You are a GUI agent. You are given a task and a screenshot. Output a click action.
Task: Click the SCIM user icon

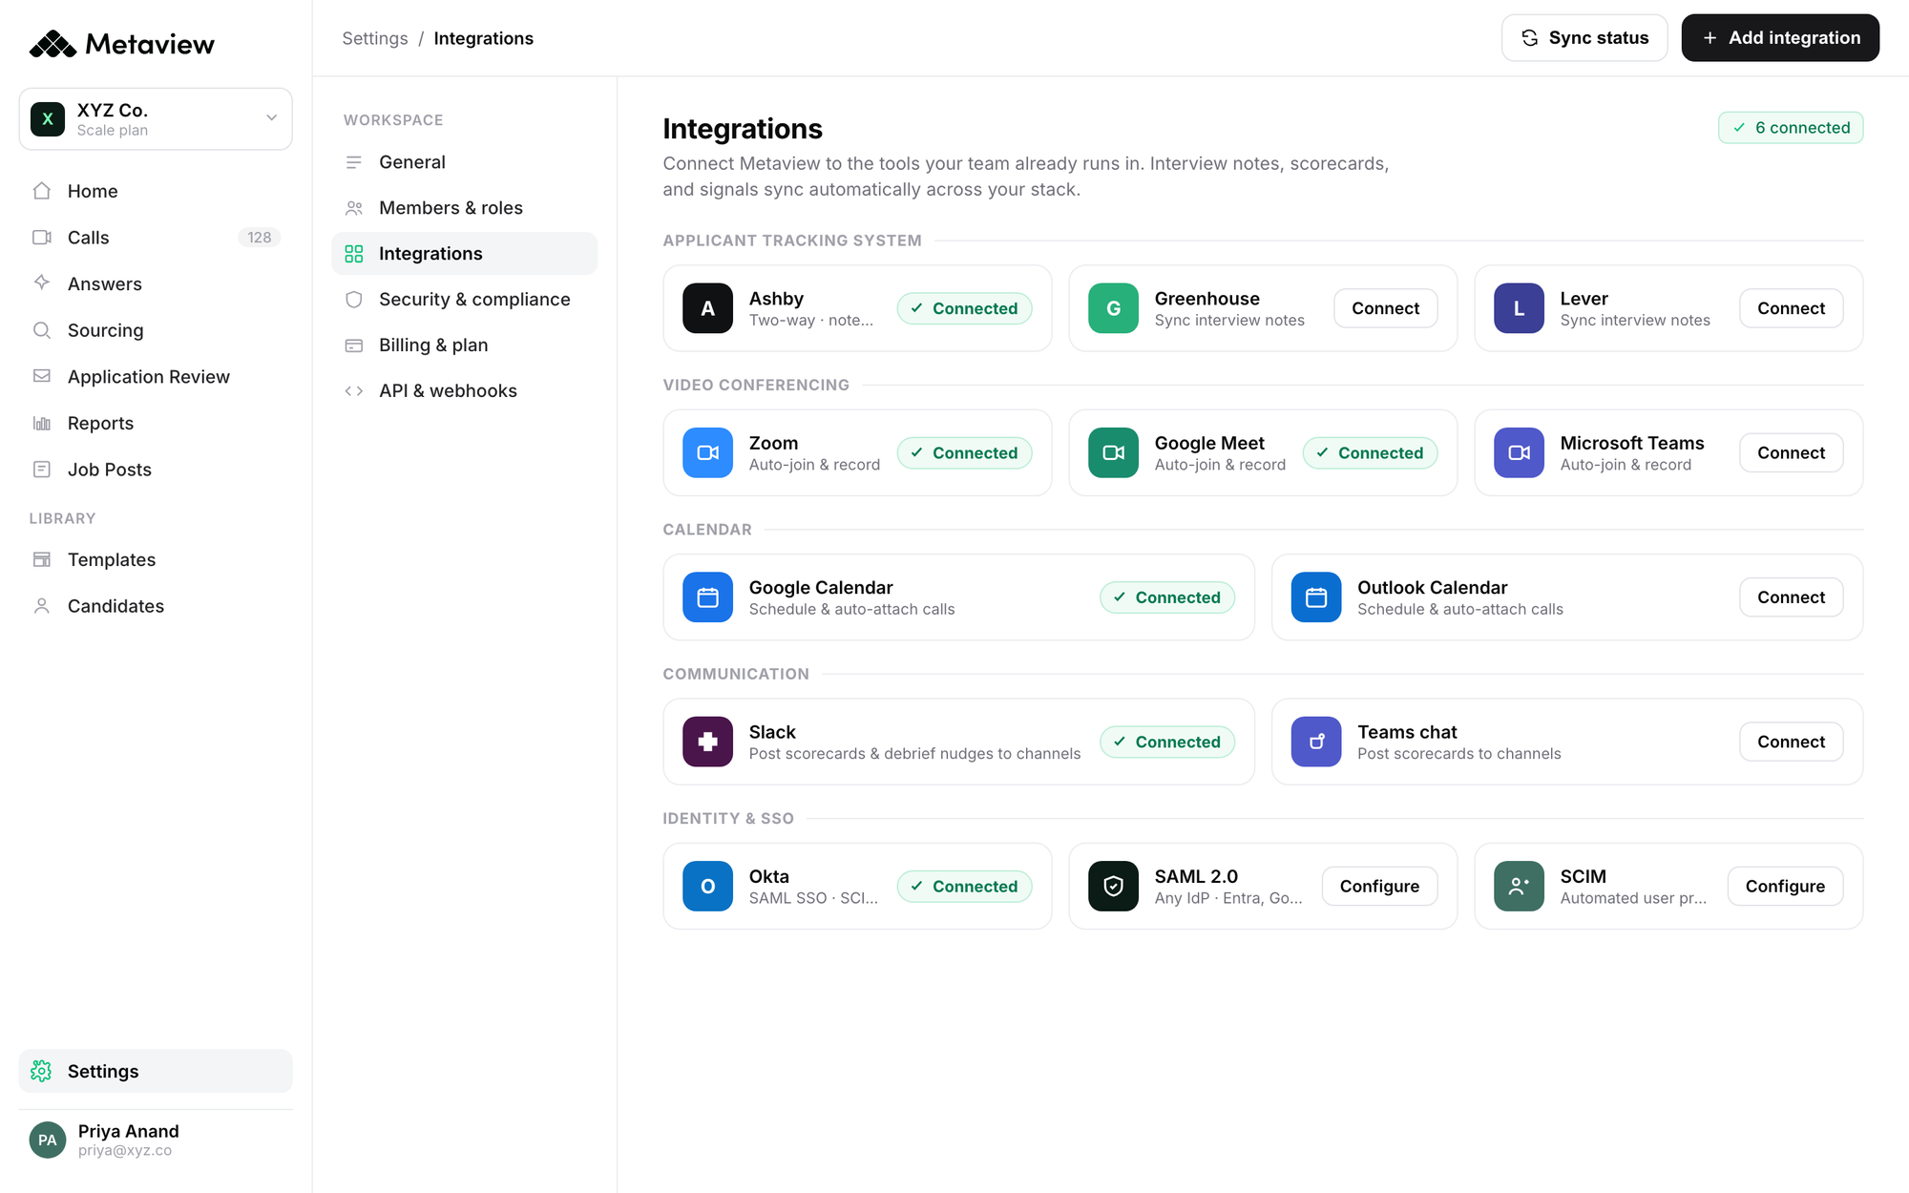coord(1519,886)
